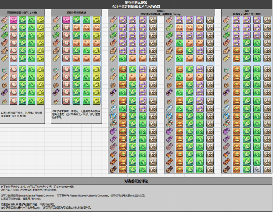
Task: Click the comment line mentioning "Borger/Miasma/Fleeter/Converter"
Action: click(x=73, y=196)
